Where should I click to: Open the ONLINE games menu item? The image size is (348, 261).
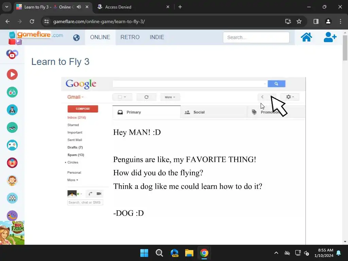pos(100,37)
